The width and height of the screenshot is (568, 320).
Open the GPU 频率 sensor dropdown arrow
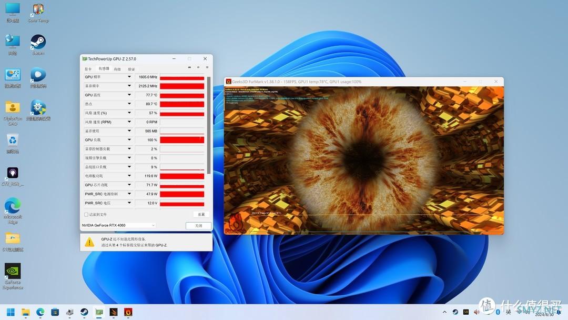click(x=129, y=77)
